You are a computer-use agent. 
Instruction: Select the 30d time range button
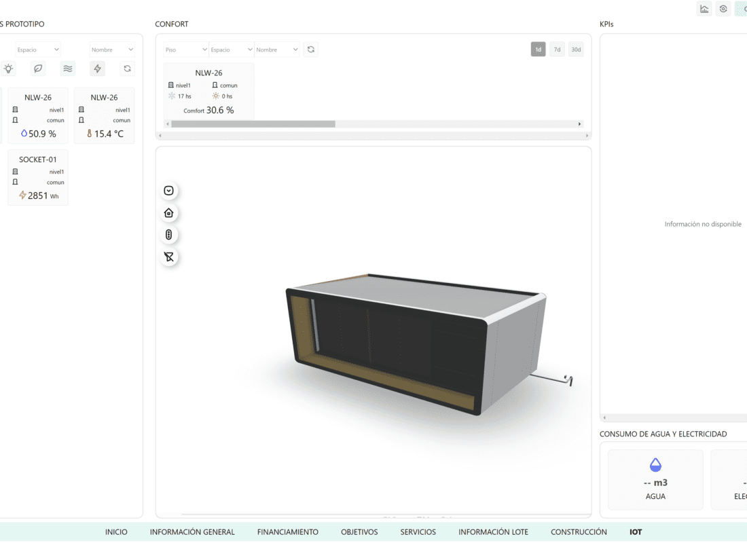[576, 50]
